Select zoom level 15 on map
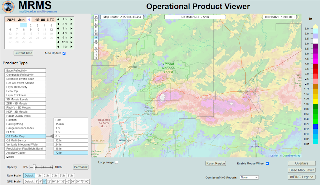Image resolution: width=320 pixels, height=185 pixels. pos(96,17)
